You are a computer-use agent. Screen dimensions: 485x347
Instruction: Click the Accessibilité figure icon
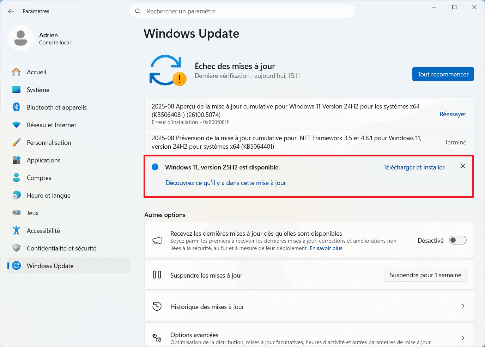pos(16,230)
